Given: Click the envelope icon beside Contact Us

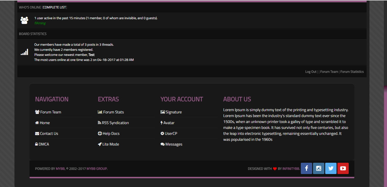Looking at the screenshot, I should (x=37, y=134).
